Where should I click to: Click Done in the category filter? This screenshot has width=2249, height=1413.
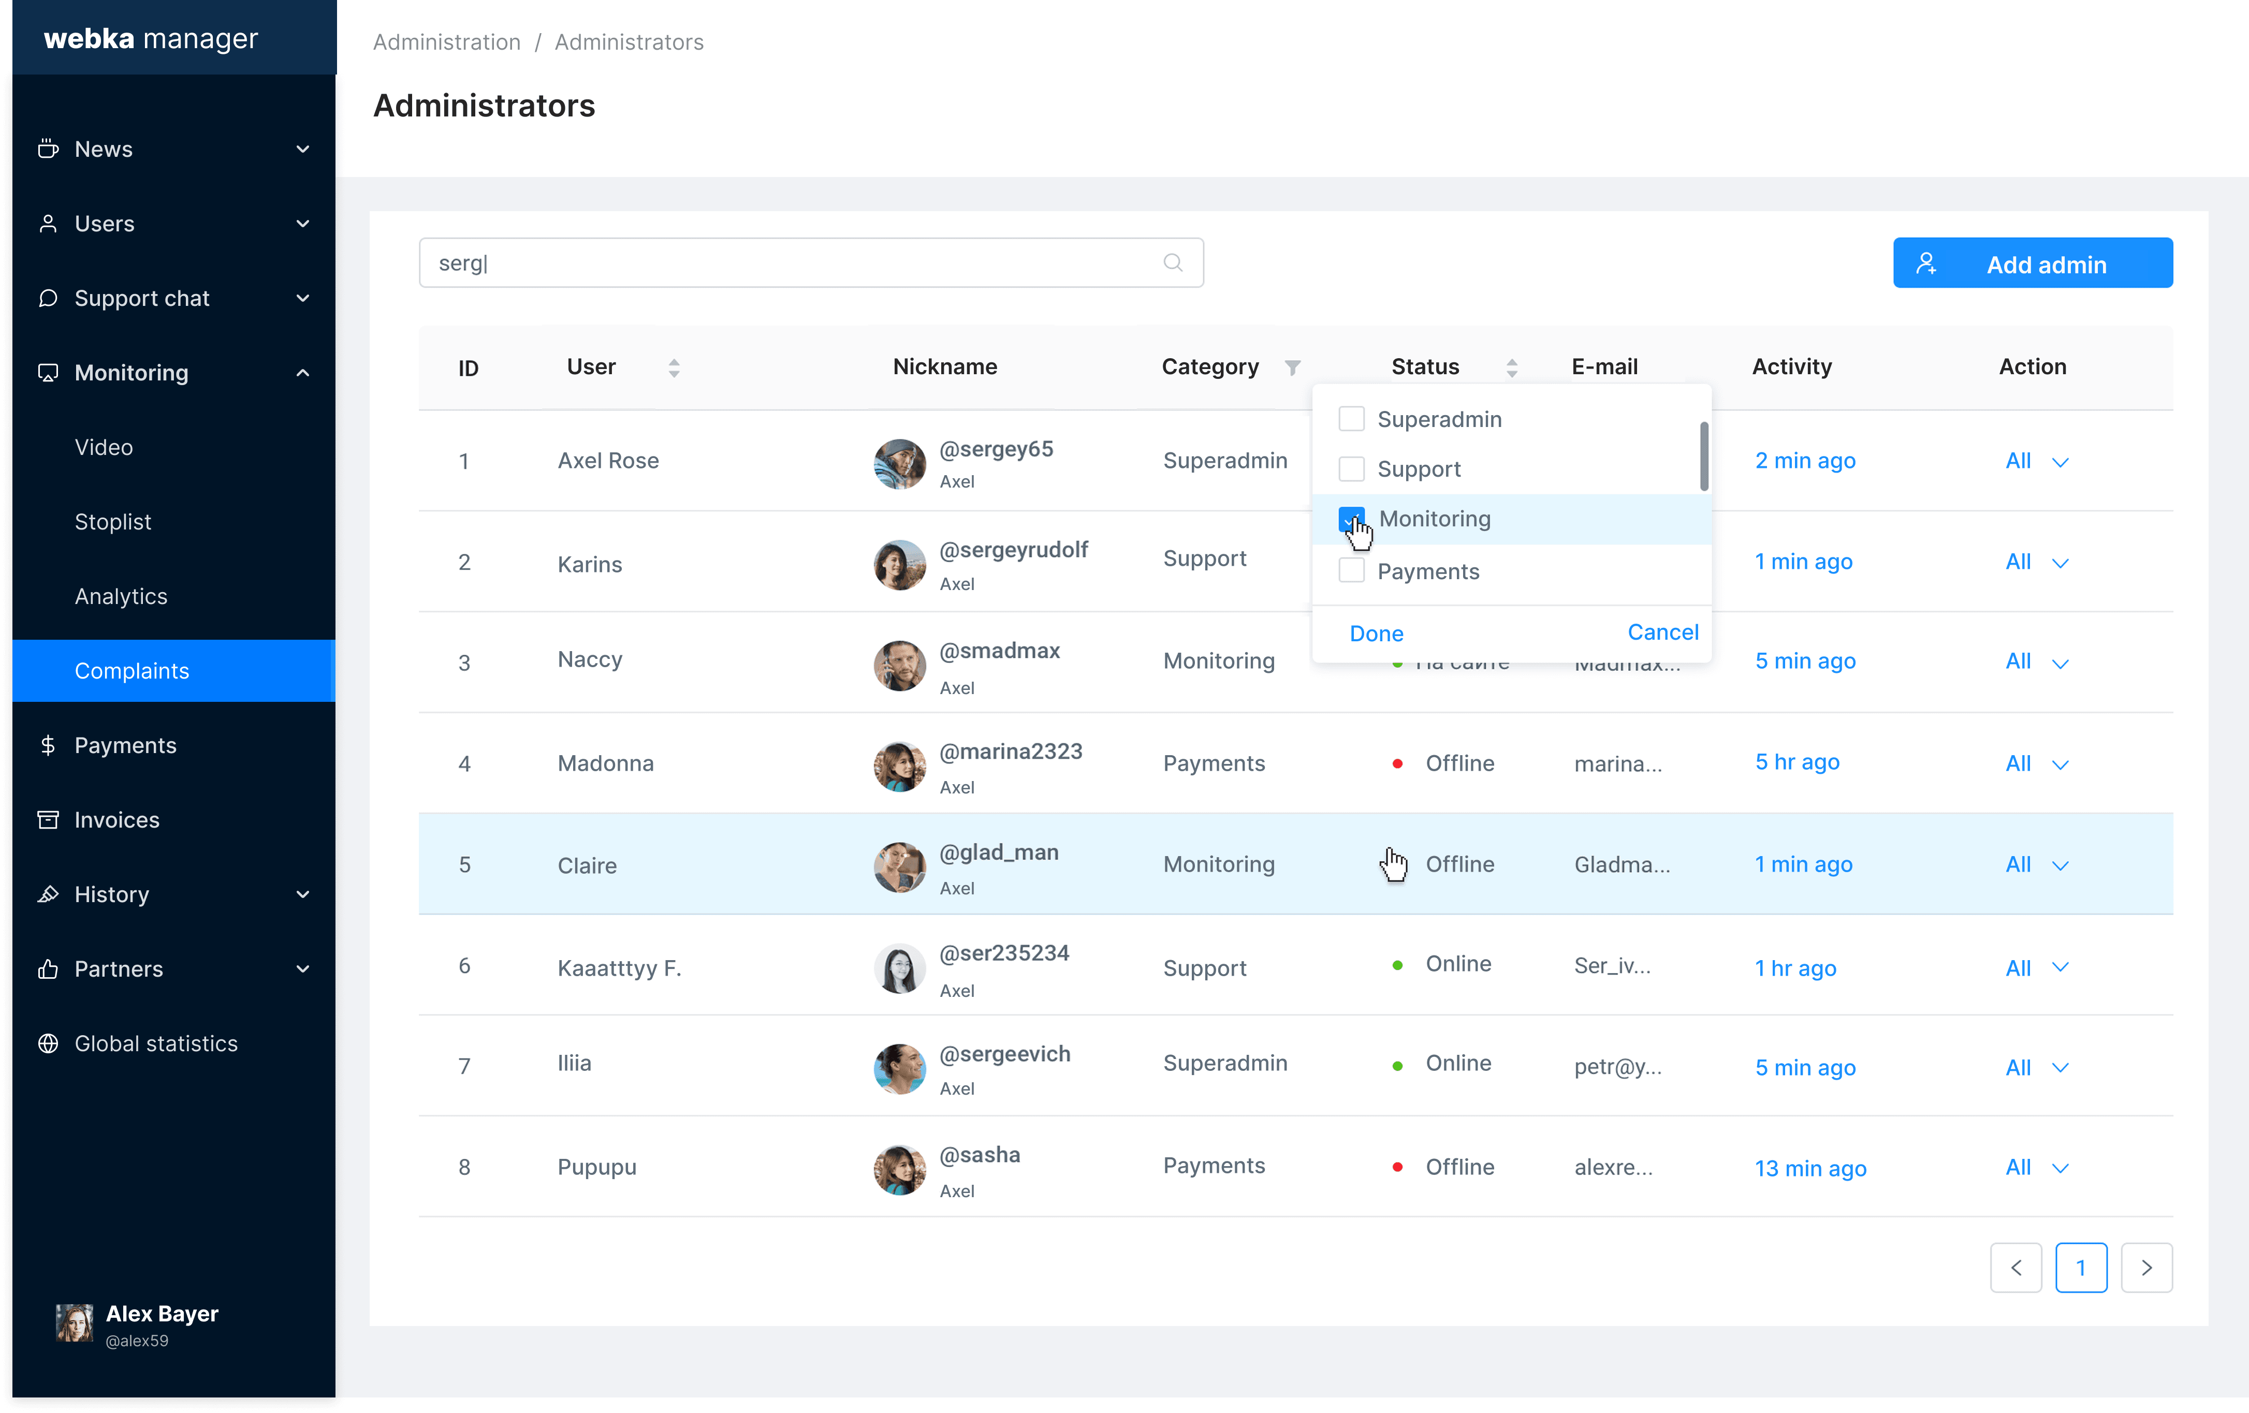(1376, 633)
